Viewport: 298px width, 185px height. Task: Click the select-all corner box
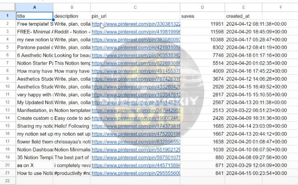(8, 7)
